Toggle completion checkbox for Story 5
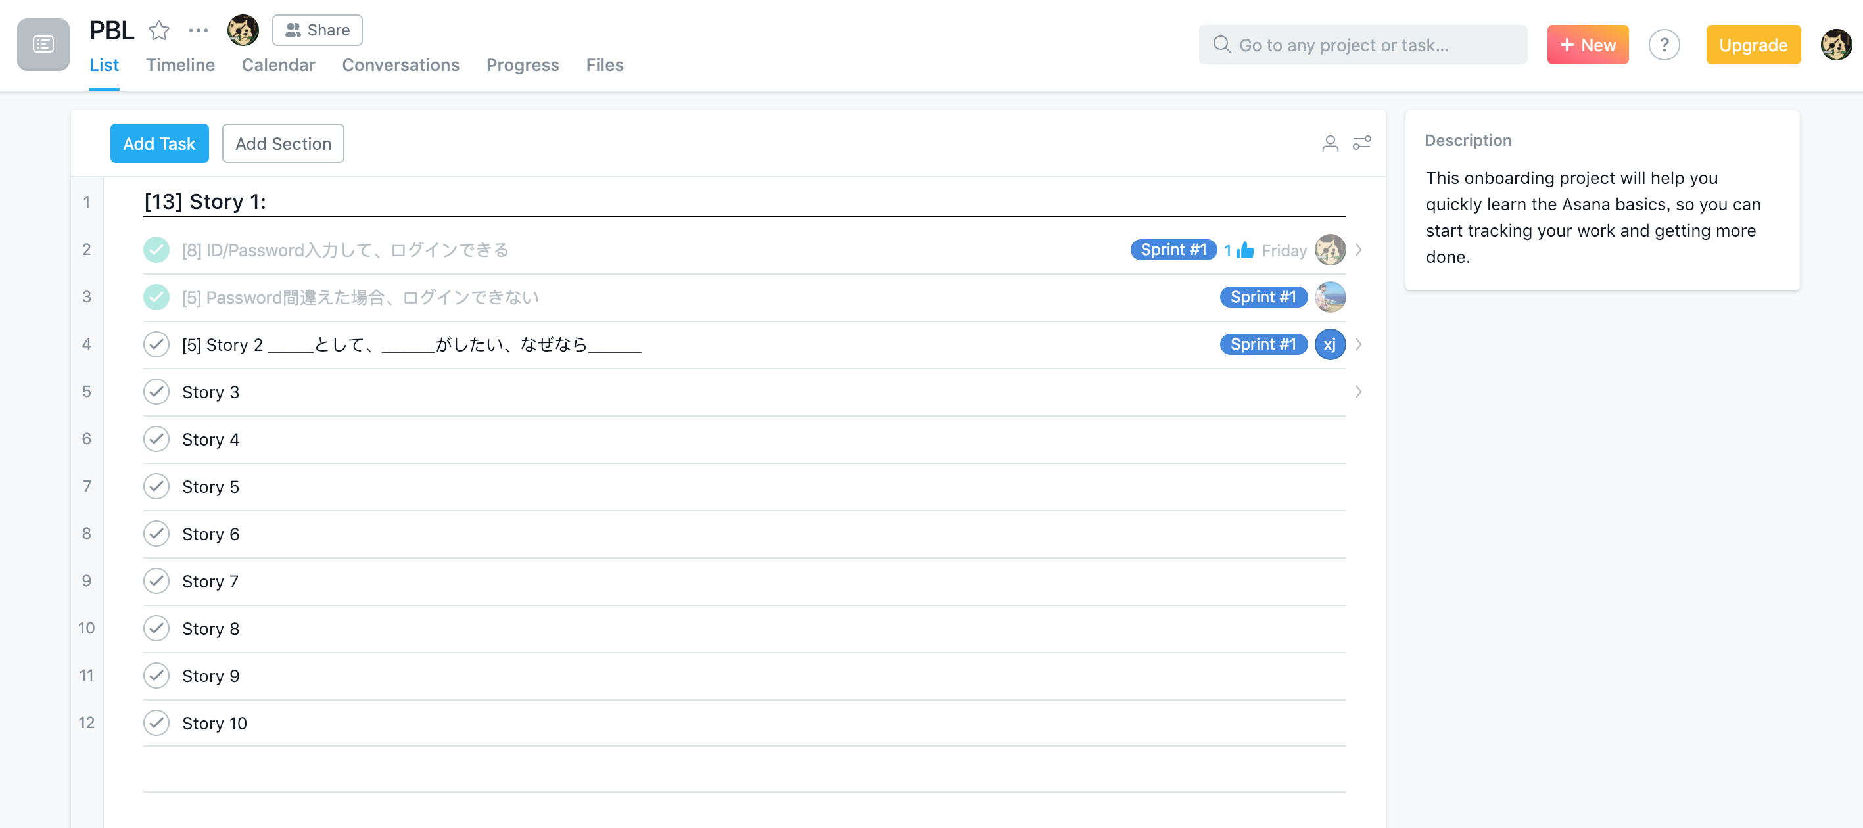Viewport: 1863px width, 828px height. point(156,486)
